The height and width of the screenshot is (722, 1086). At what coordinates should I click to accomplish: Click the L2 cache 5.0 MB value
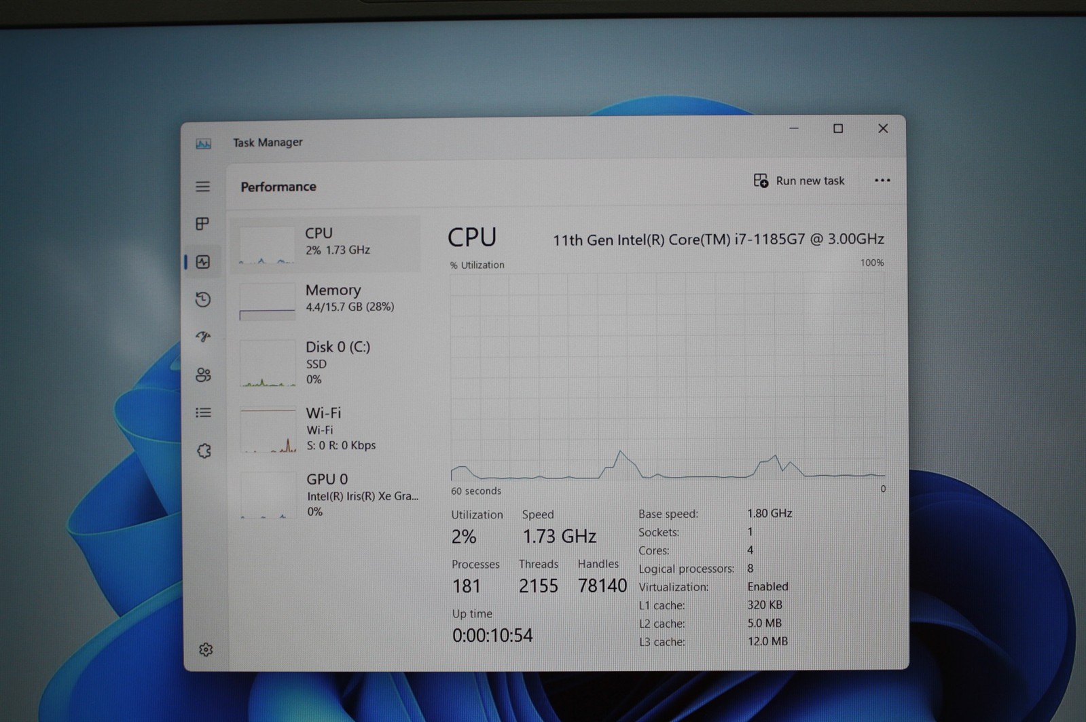point(765,623)
